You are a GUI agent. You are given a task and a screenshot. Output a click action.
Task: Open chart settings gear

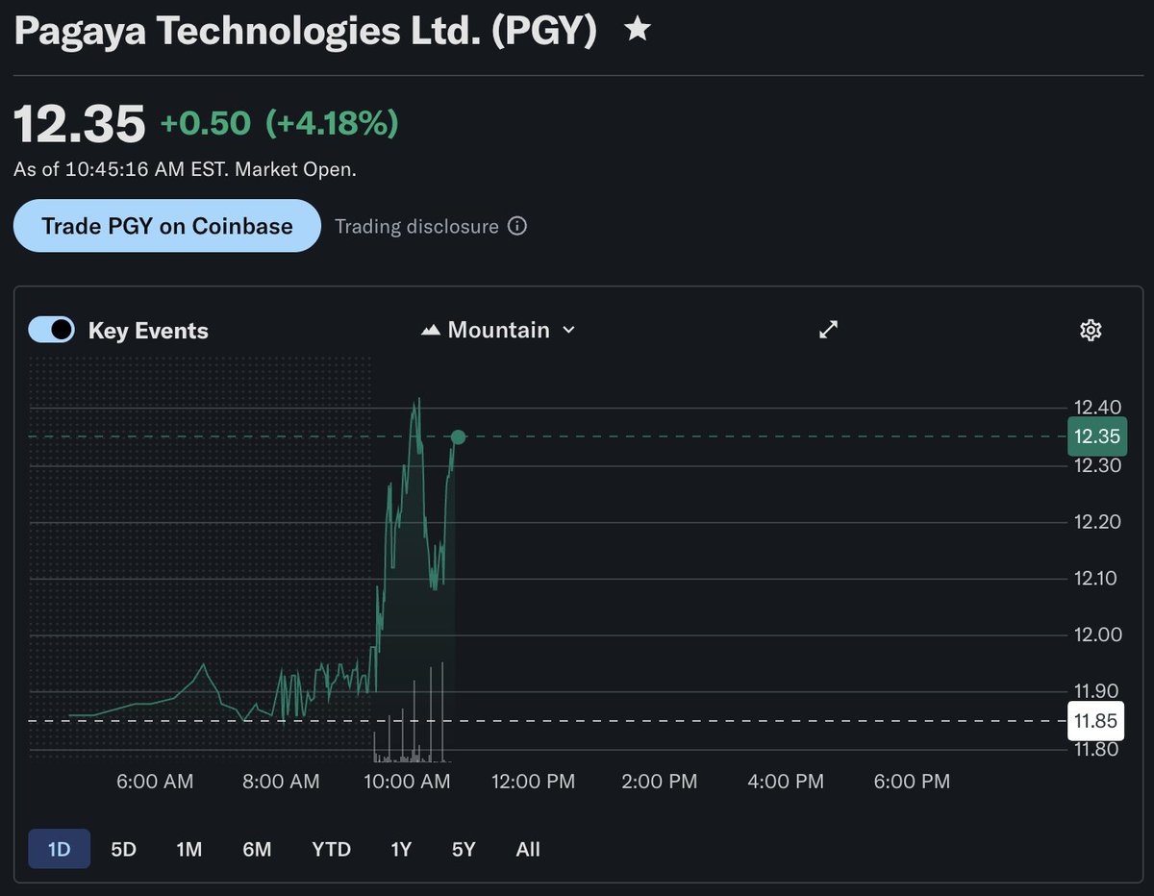click(1091, 331)
